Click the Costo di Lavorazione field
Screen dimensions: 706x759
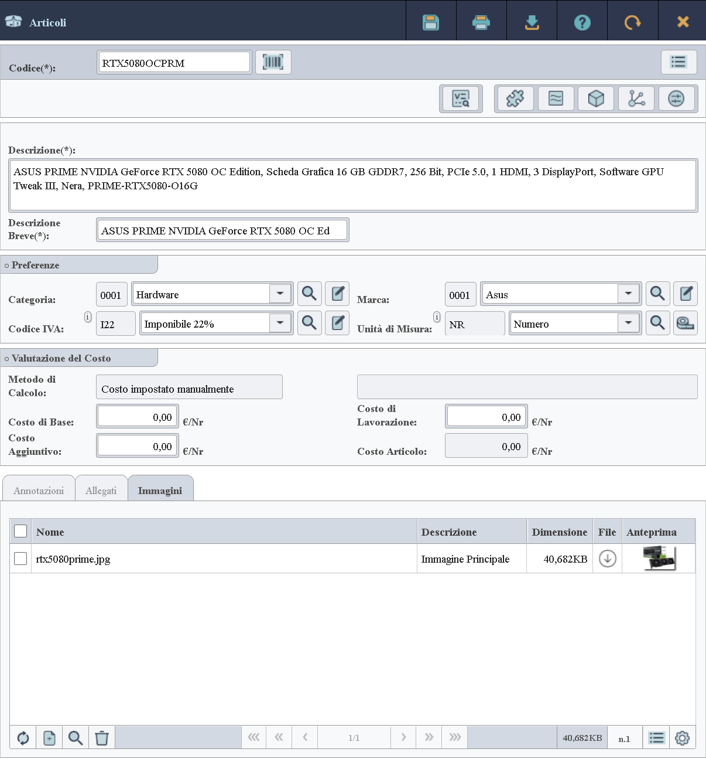pyautogui.click(x=486, y=416)
